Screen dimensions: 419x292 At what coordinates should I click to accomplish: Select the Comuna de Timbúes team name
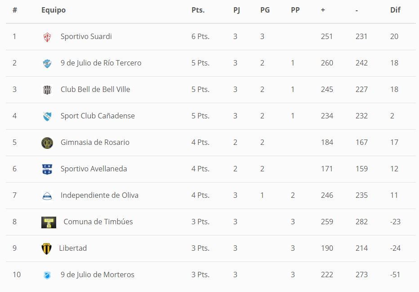[x=98, y=222]
